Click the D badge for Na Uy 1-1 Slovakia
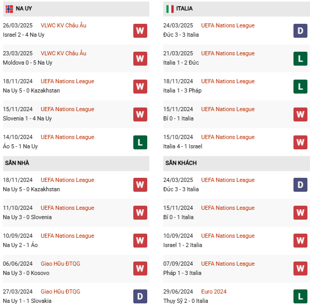The width and height of the screenshot is (310, 307). coord(140,297)
